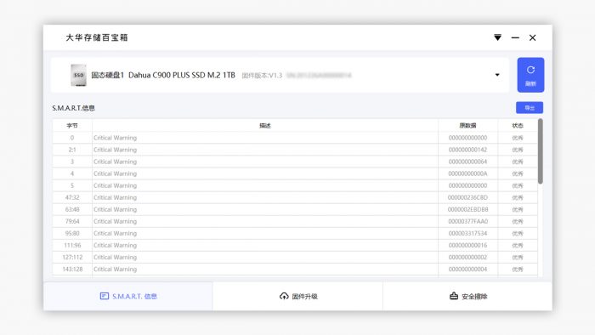This screenshot has height=335, width=595.
Task: Click the refresh icon button
Action: (530, 75)
